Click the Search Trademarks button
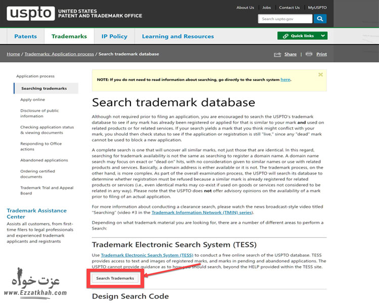 (115, 278)
